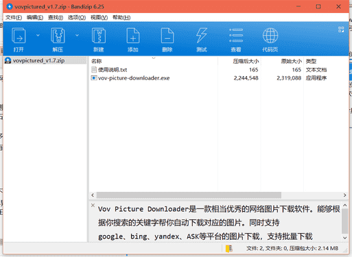Expand the Extract button dropdown arrow

point(77,35)
